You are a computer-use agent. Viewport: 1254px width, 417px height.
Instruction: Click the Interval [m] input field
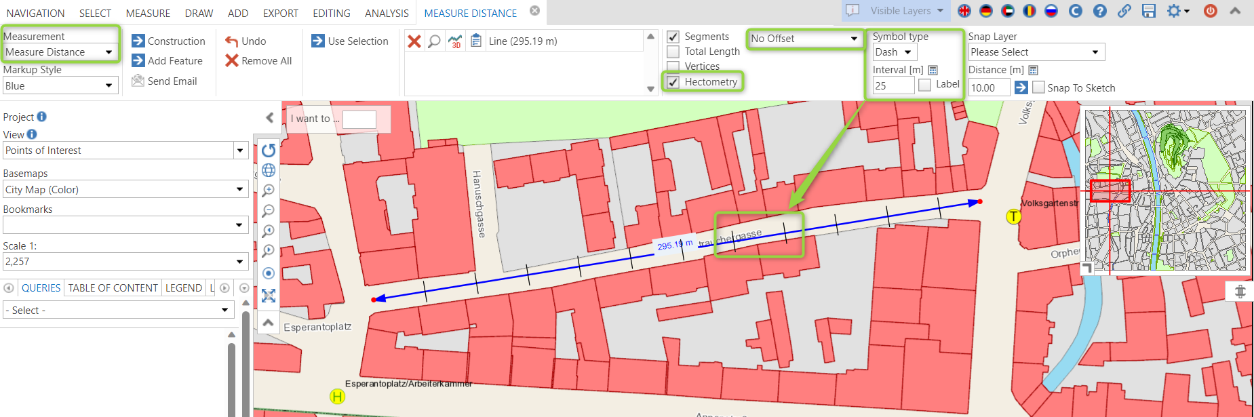[x=893, y=86]
